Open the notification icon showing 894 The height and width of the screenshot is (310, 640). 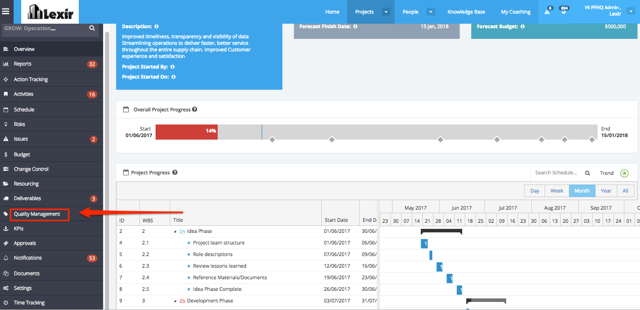point(563,11)
